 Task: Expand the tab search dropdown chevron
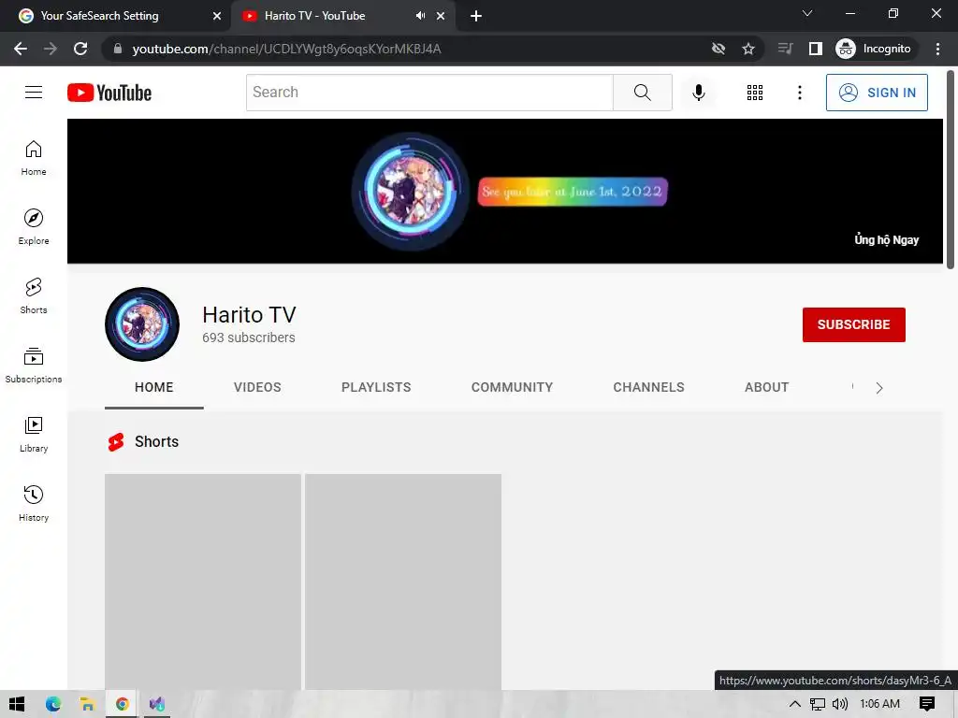click(807, 13)
